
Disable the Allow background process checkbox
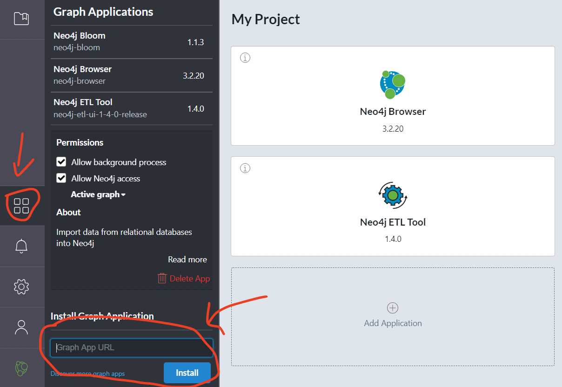(61, 162)
